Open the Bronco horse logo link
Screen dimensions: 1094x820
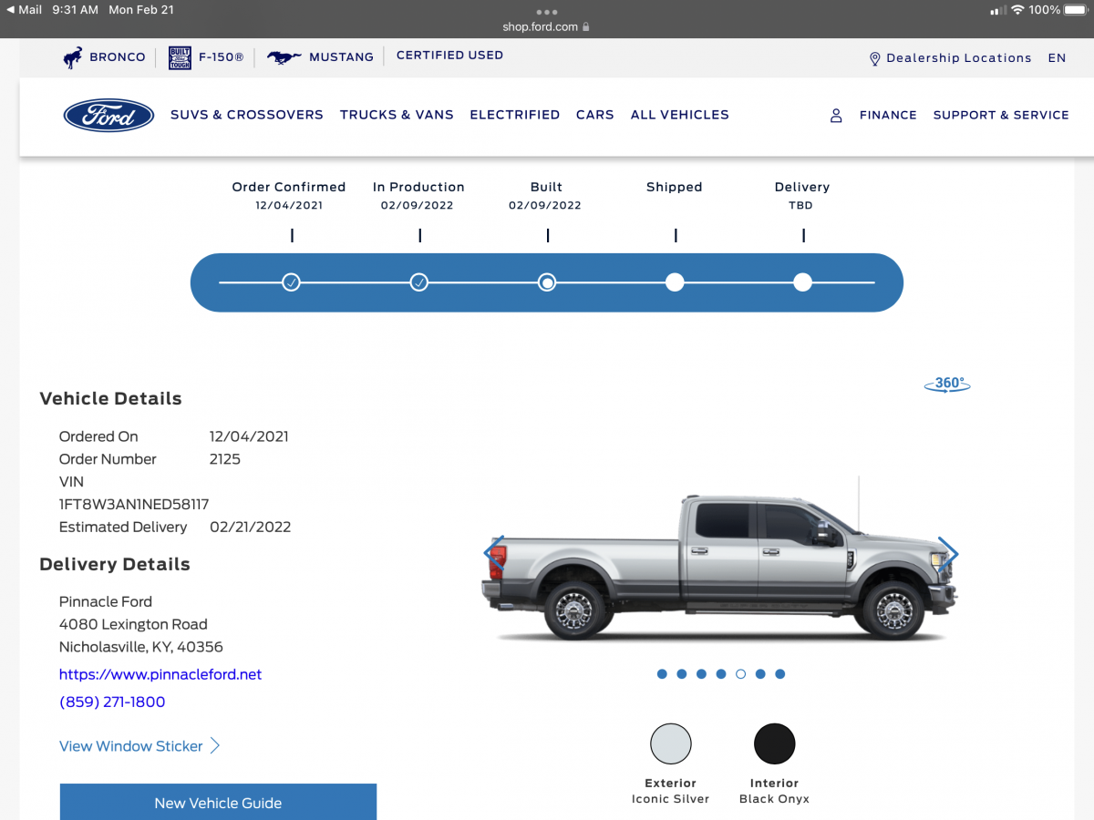[x=73, y=57]
